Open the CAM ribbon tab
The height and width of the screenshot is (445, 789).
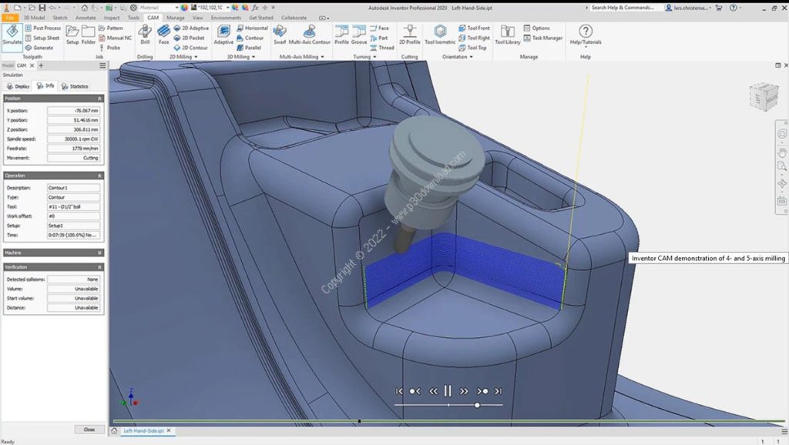[x=151, y=17]
